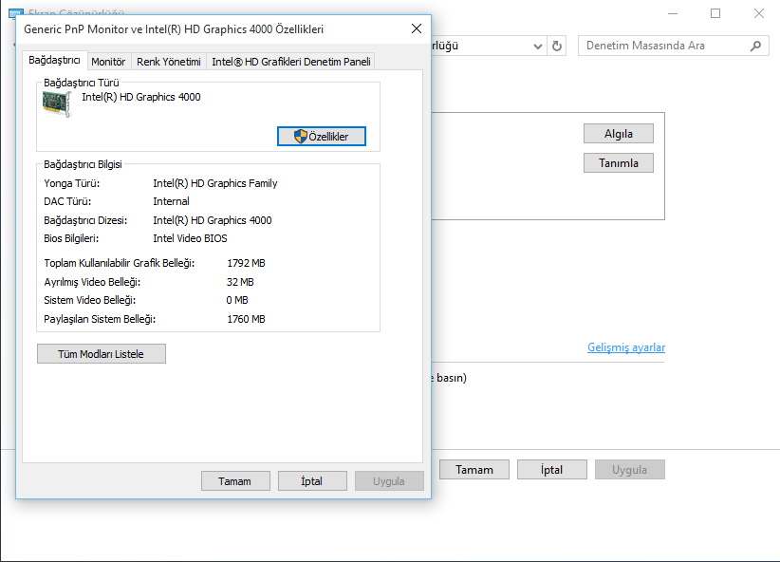Screen dimensions: 780x562
Task: Click the 'Internal' DAC type value
Action: click(x=171, y=201)
